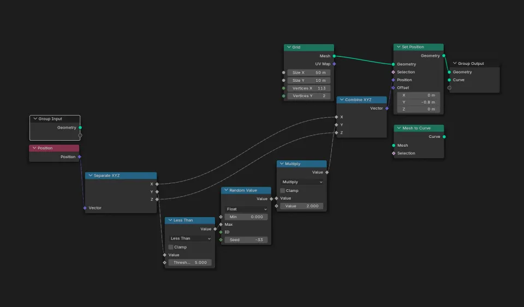Click the empty Group Input output socket

(x=80, y=135)
